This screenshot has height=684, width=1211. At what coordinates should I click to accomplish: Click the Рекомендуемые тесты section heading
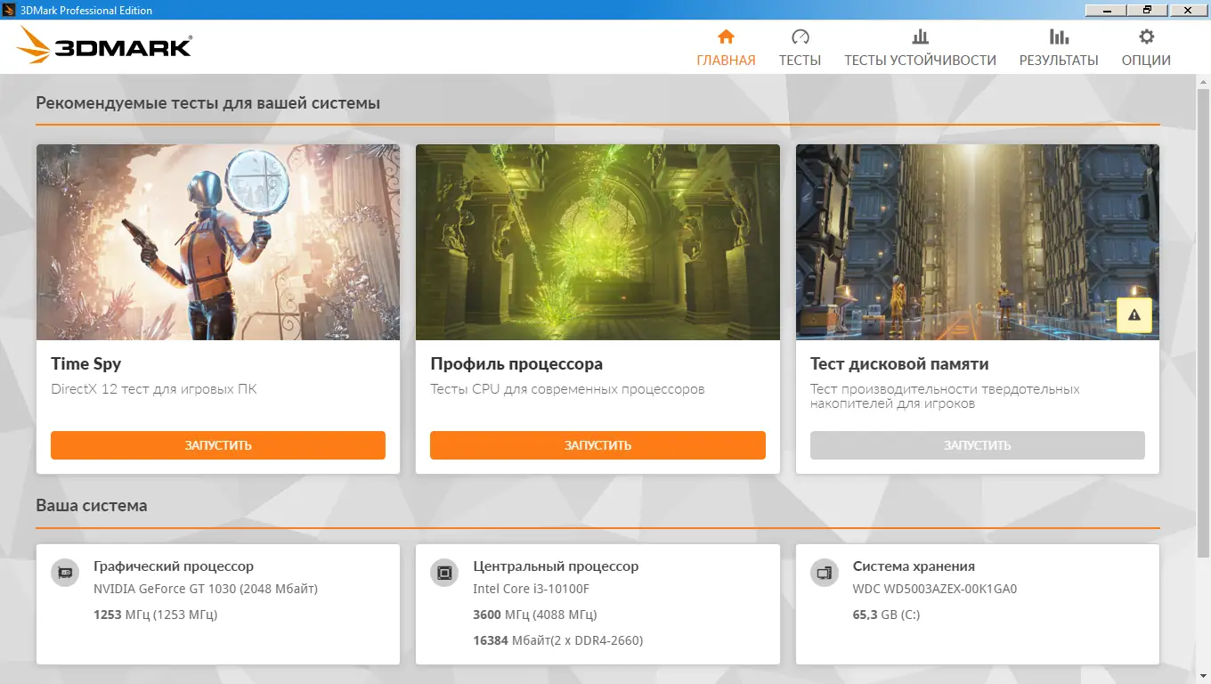click(x=208, y=103)
